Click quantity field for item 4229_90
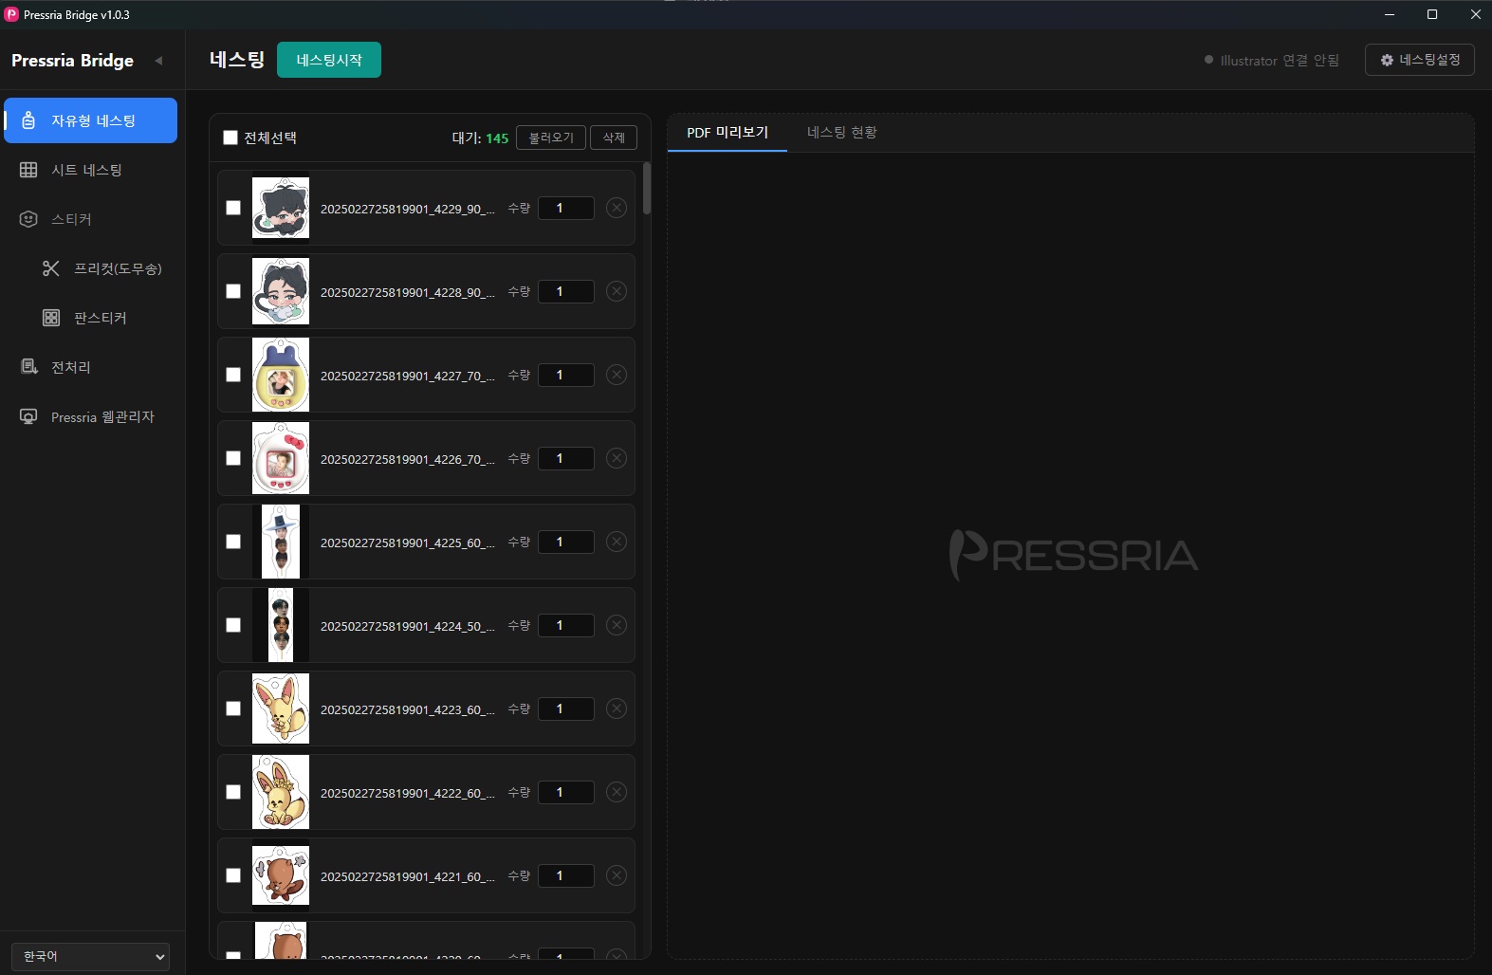Image resolution: width=1492 pixels, height=975 pixels. pyautogui.click(x=566, y=208)
